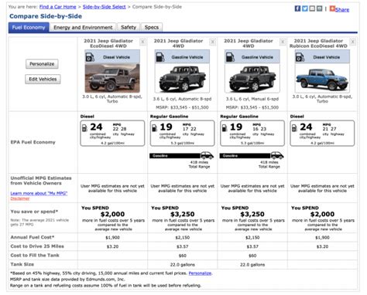Switch to Energy and Environment tab

[x=83, y=27]
